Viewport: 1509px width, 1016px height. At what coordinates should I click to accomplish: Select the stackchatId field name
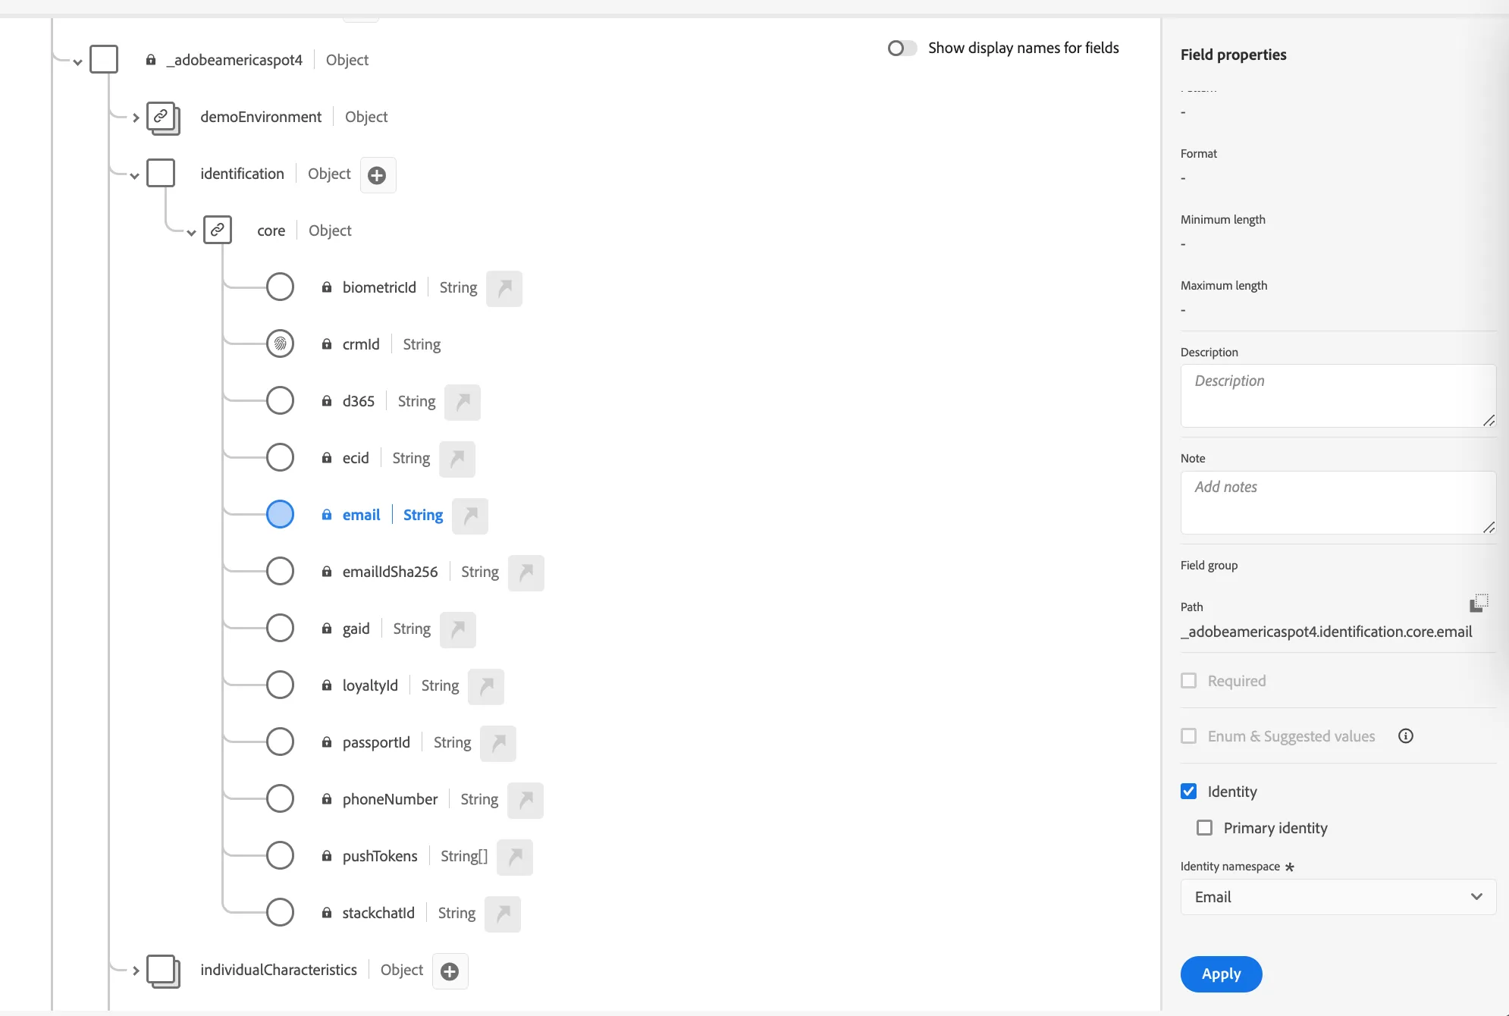[378, 913]
